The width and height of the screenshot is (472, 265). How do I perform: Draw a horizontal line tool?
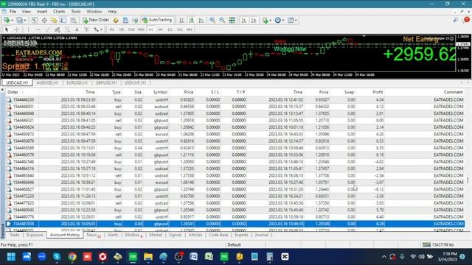[x=38, y=29]
